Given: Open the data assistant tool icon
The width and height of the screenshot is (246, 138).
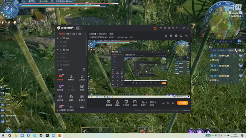Looking at the screenshot, I should (82, 98).
